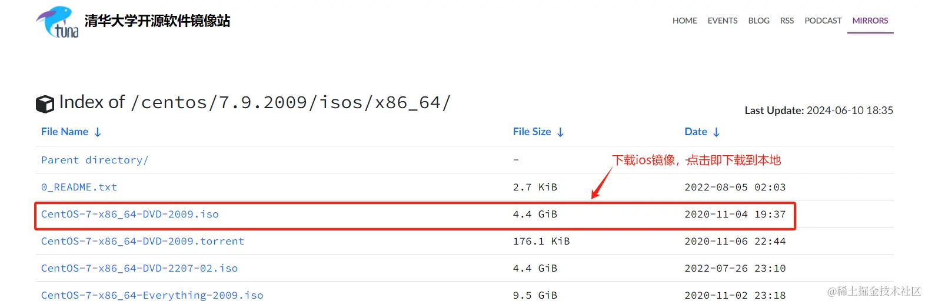Select the MIRRORS tab

tap(870, 21)
